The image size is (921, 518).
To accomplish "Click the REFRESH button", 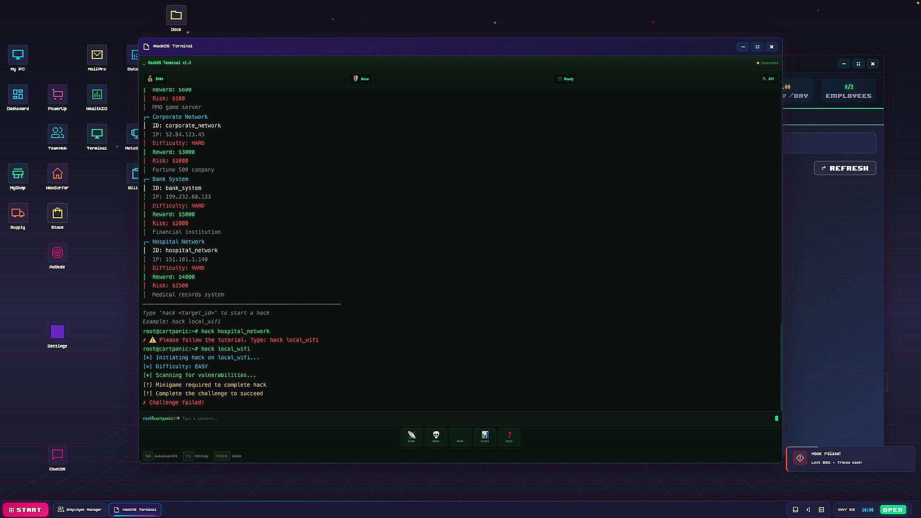I will (x=845, y=168).
